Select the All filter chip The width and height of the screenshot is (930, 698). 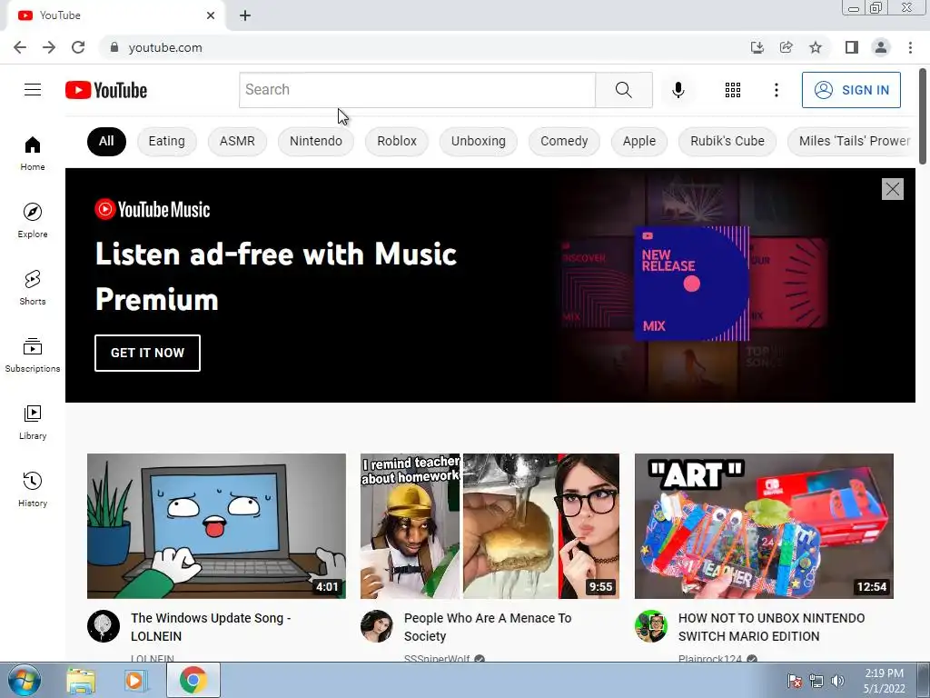click(x=106, y=141)
